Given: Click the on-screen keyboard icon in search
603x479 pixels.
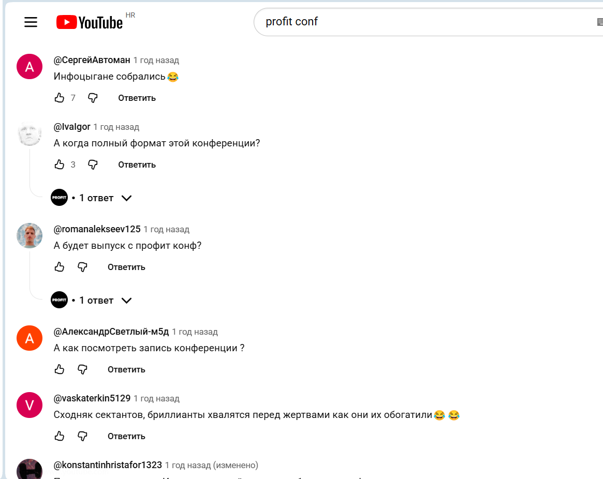Looking at the screenshot, I should click(x=599, y=22).
